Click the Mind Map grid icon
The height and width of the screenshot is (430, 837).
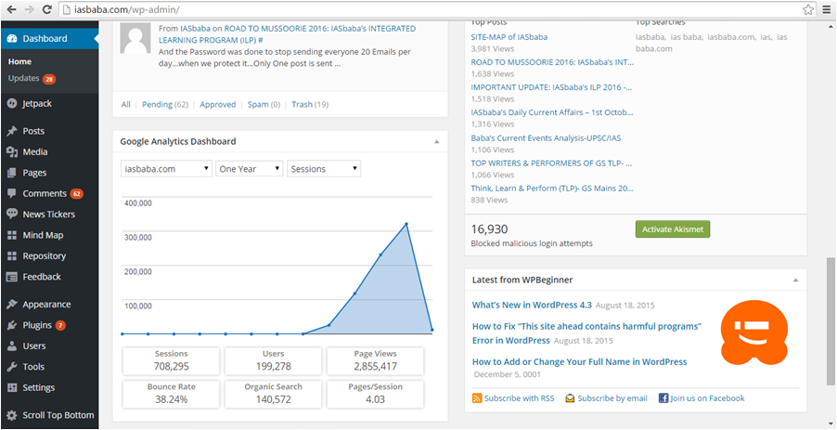pos(12,235)
